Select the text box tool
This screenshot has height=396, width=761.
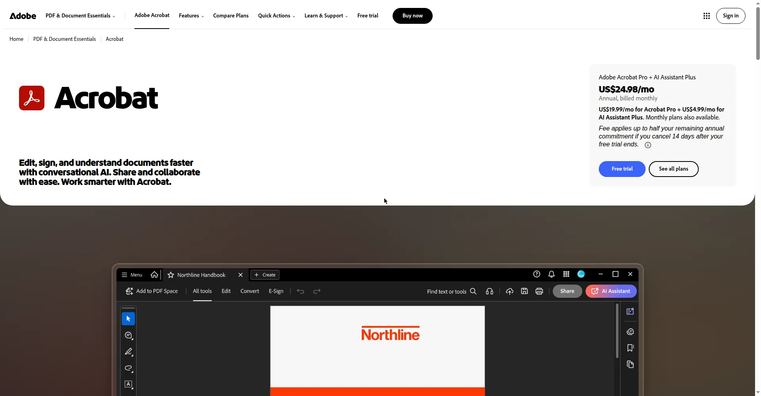click(128, 384)
